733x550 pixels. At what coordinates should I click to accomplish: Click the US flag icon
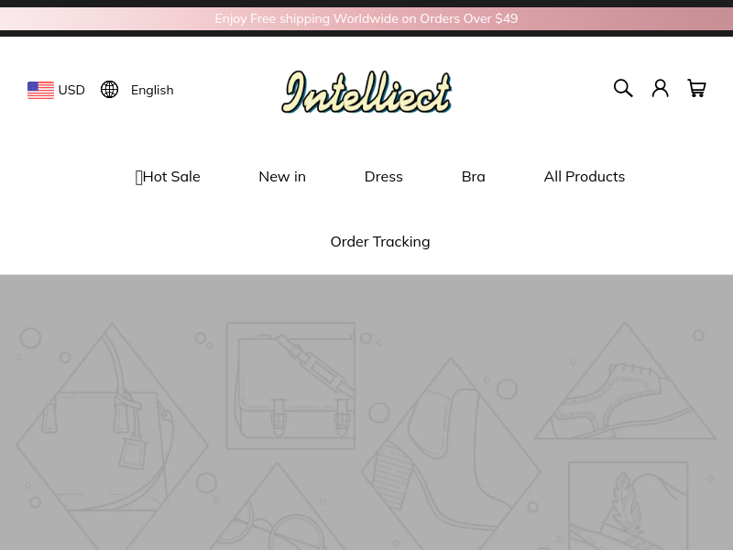click(x=40, y=90)
